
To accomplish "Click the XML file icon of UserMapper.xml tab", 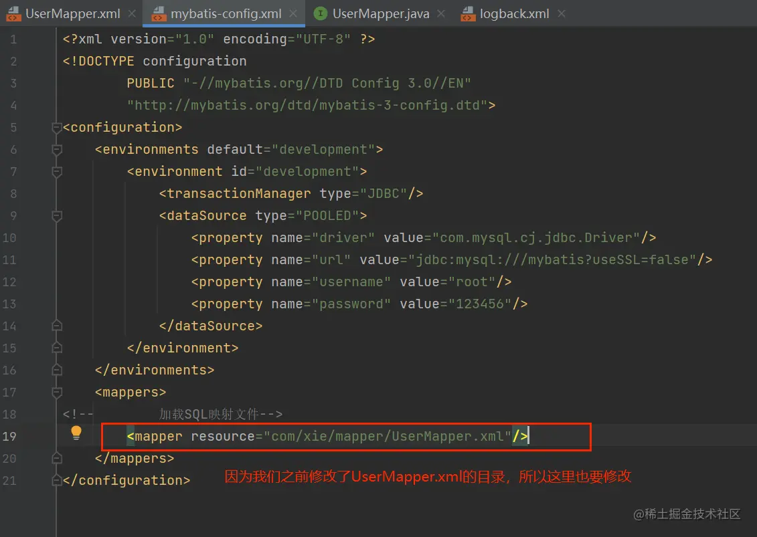I will click(x=13, y=14).
